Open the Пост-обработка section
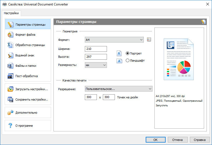 tap(28, 76)
